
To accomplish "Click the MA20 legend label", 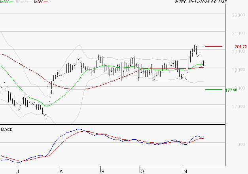I will click(5, 2).
